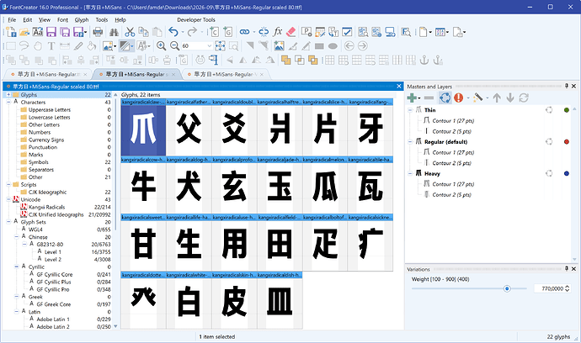
Task: Toggle the circular icon on Thin master row
Action: coord(549,110)
